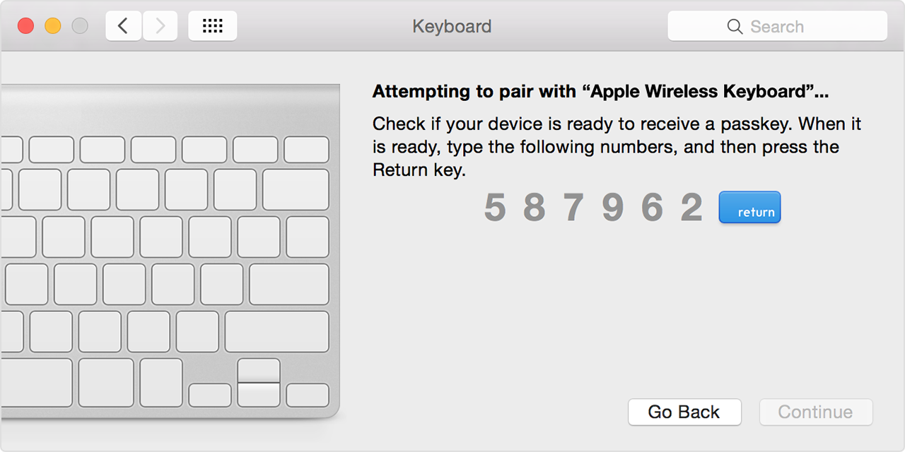Screen dimensions: 905x452
Task: Click the blue return key icon
Action: [749, 208]
